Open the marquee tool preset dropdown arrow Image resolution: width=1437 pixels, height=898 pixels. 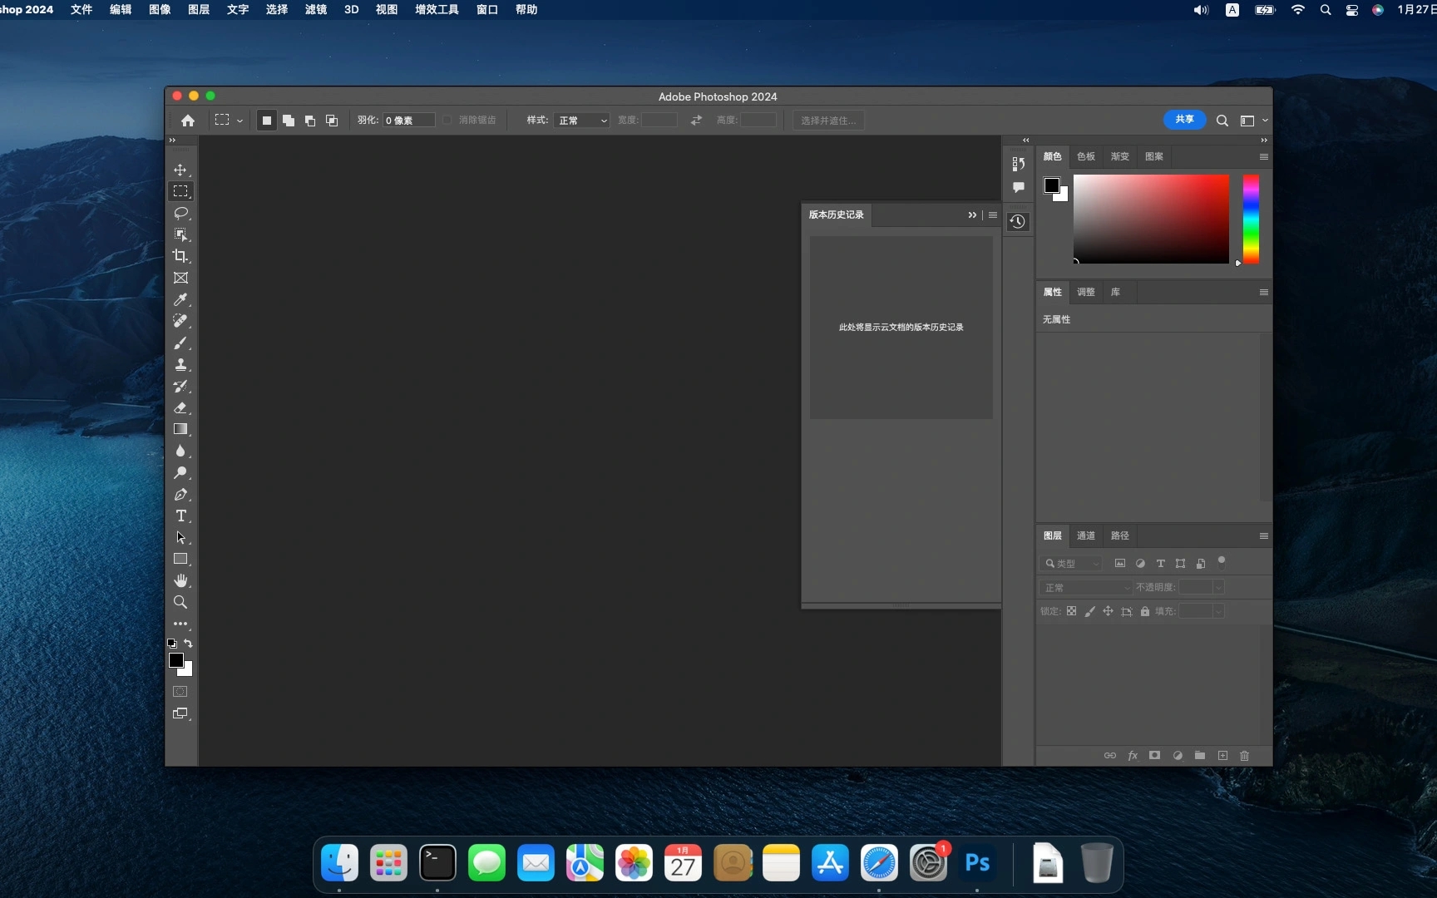point(239,121)
